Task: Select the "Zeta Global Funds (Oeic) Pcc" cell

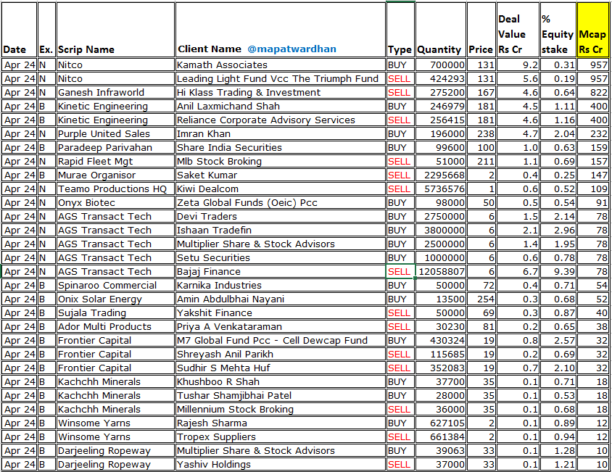Action: pyautogui.click(x=241, y=202)
